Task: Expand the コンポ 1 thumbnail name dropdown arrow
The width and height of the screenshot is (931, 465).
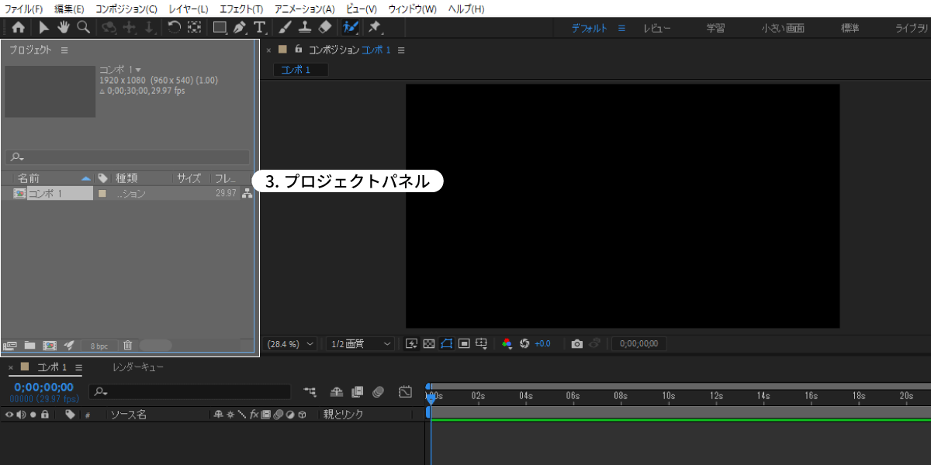Action: (138, 70)
